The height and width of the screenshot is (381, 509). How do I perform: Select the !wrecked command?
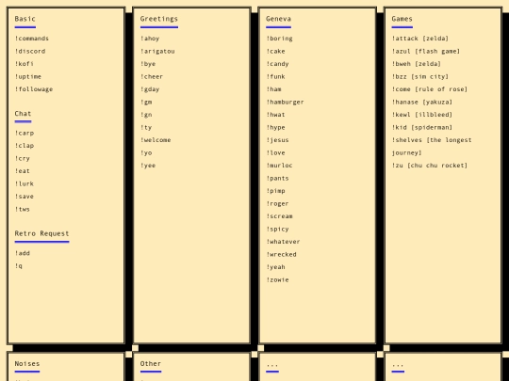coord(281,255)
